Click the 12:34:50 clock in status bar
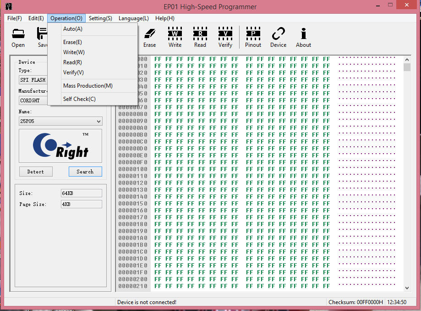The height and width of the screenshot is (311, 421). pos(397,302)
